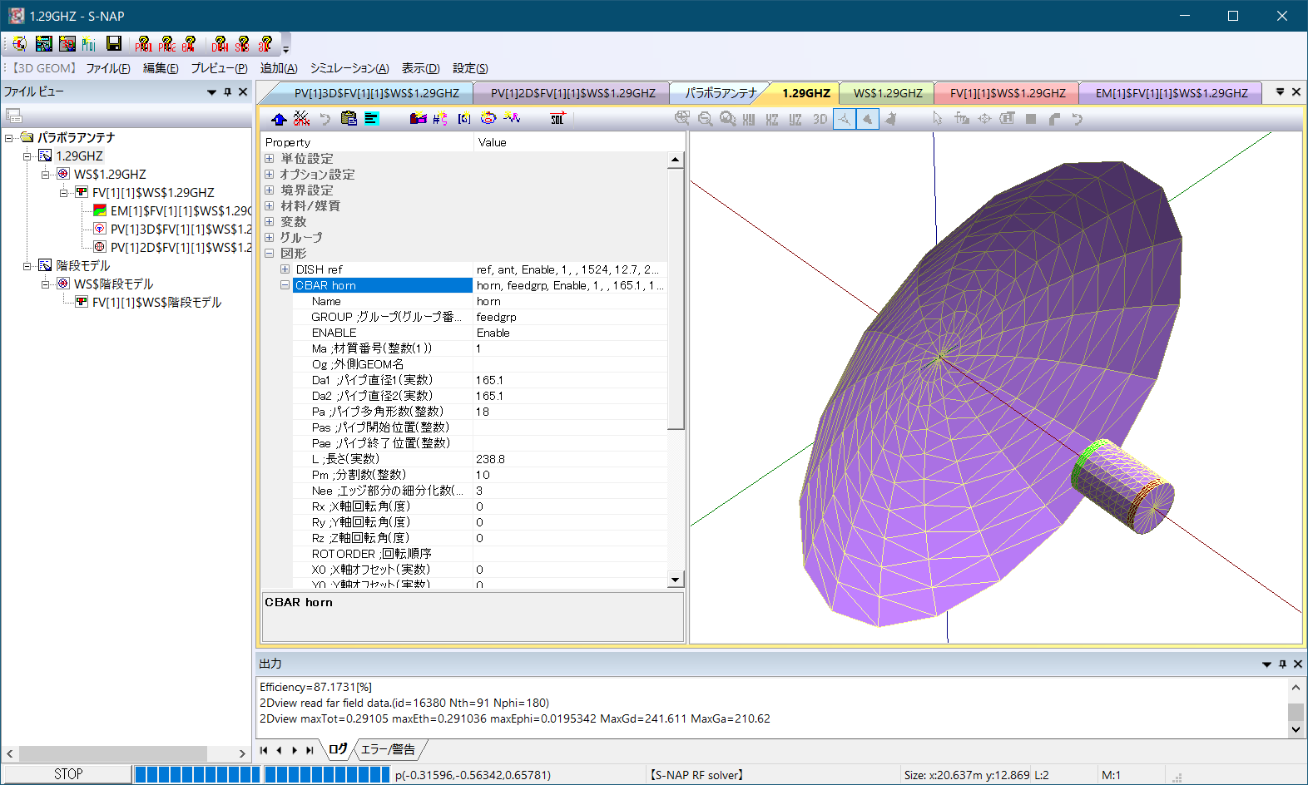Select FV[1][1]$WS$階段モデル tree item
Screen dimensions: 1308x785
156,303
